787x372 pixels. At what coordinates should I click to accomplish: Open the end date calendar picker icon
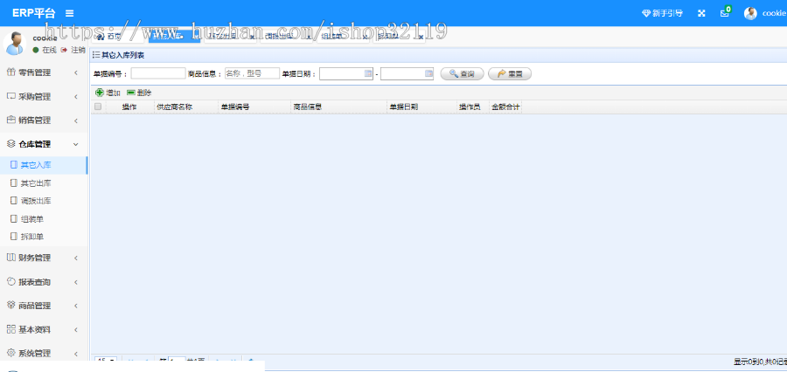coord(429,73)
